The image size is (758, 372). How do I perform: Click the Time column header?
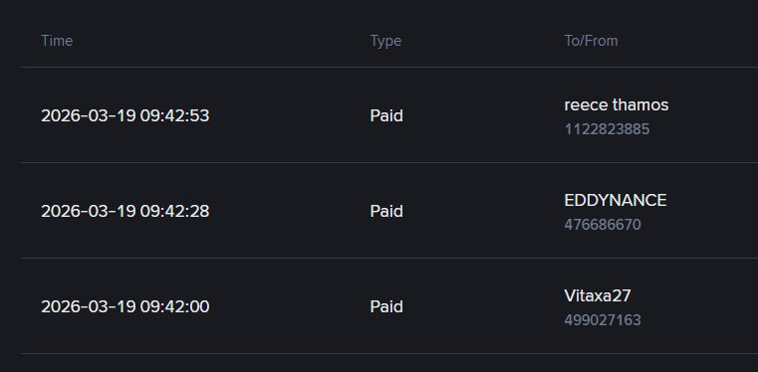coord(57,41)
